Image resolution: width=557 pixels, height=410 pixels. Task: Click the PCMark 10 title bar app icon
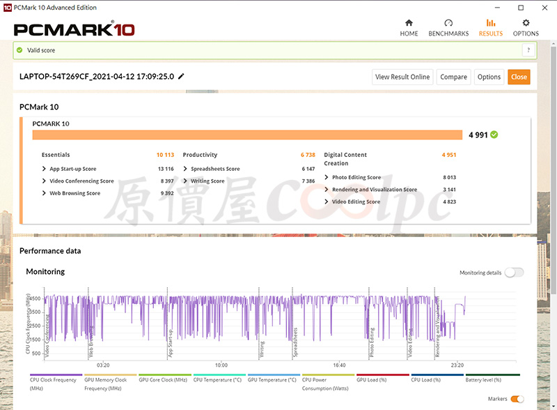[8, 8]
